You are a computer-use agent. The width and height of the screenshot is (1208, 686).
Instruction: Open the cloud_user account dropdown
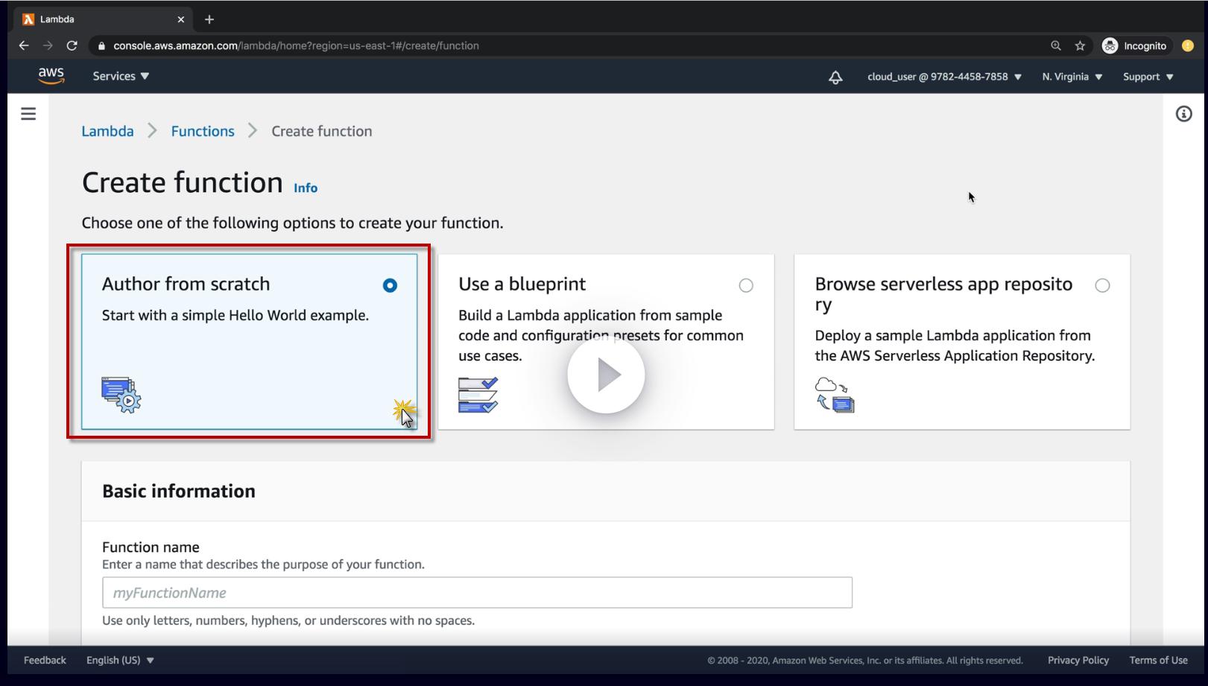944,77
